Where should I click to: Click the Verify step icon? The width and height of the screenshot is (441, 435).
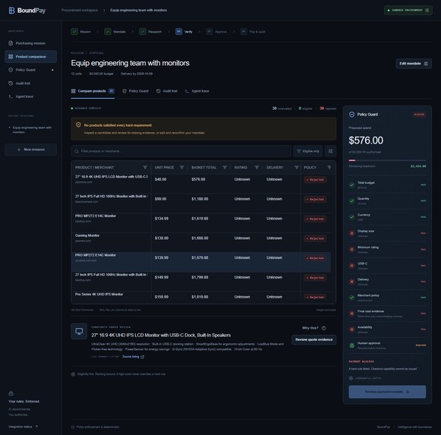[178, 32]
